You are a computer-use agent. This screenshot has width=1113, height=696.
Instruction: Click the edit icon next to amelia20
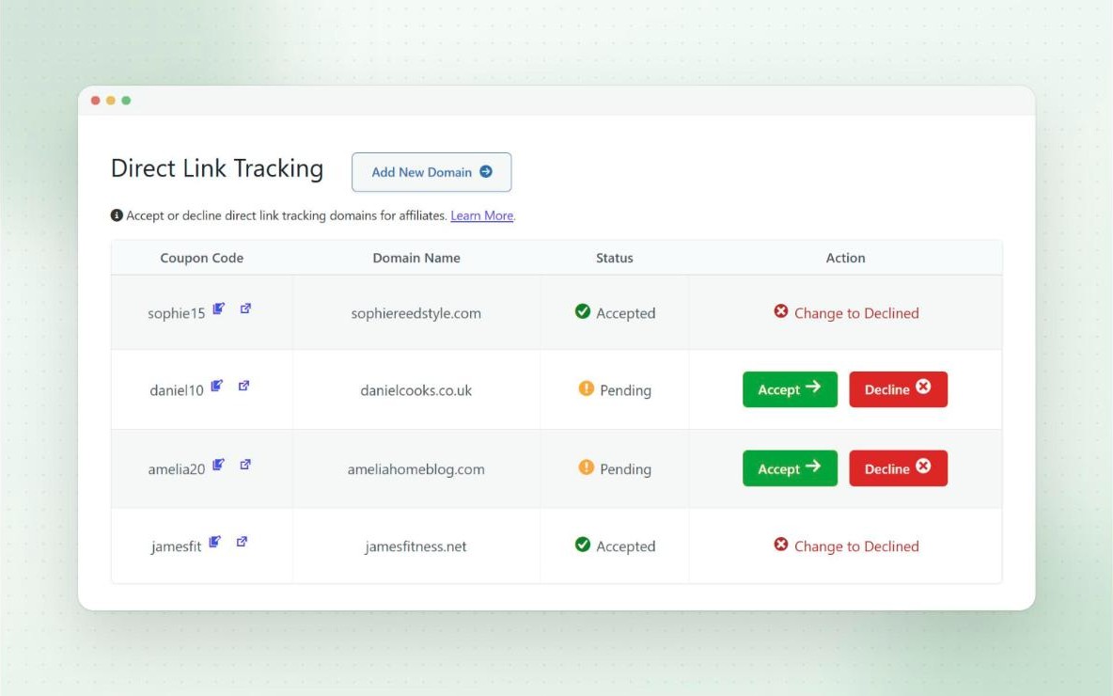(x=219, y=465)
